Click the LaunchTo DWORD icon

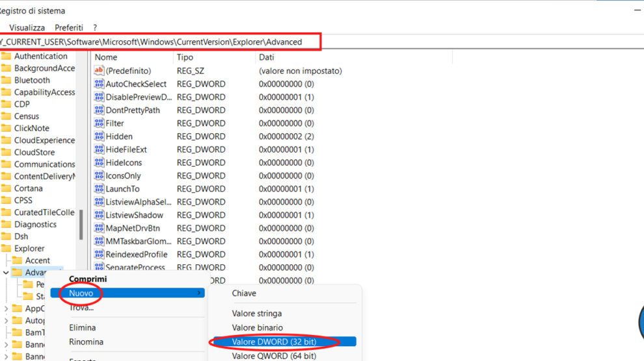[100, 189]
